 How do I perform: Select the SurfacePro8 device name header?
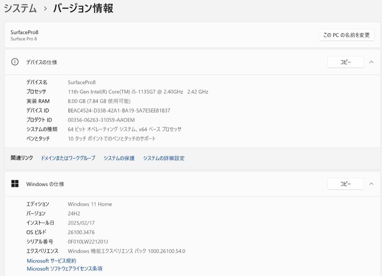coord(24,32)
